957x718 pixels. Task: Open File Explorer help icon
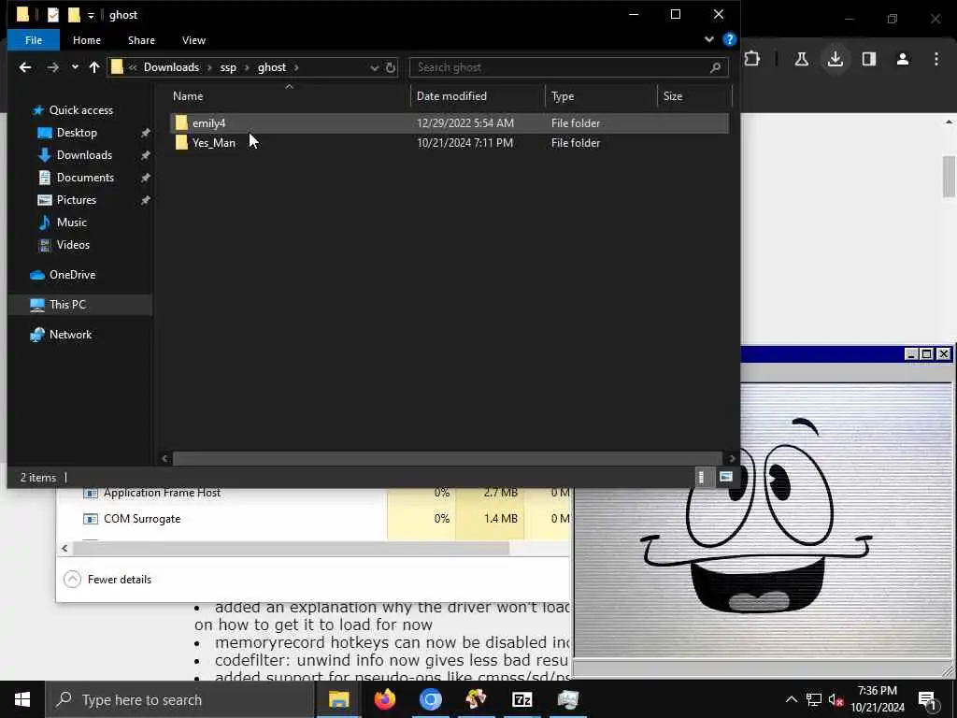(729, 39)
